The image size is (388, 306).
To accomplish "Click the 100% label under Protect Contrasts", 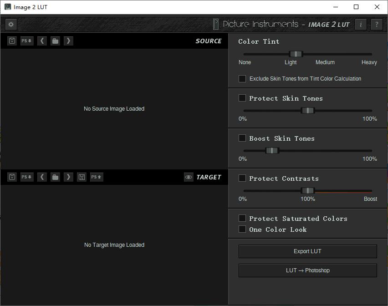I will (x=308, y=199).
